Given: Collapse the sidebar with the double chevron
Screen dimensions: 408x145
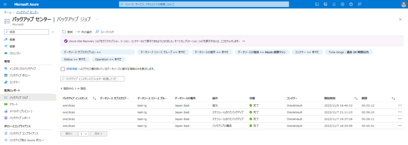Looking at the screenshot, I should 53,32.
